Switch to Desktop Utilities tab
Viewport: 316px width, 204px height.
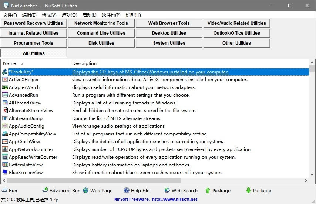pos(169,33)
